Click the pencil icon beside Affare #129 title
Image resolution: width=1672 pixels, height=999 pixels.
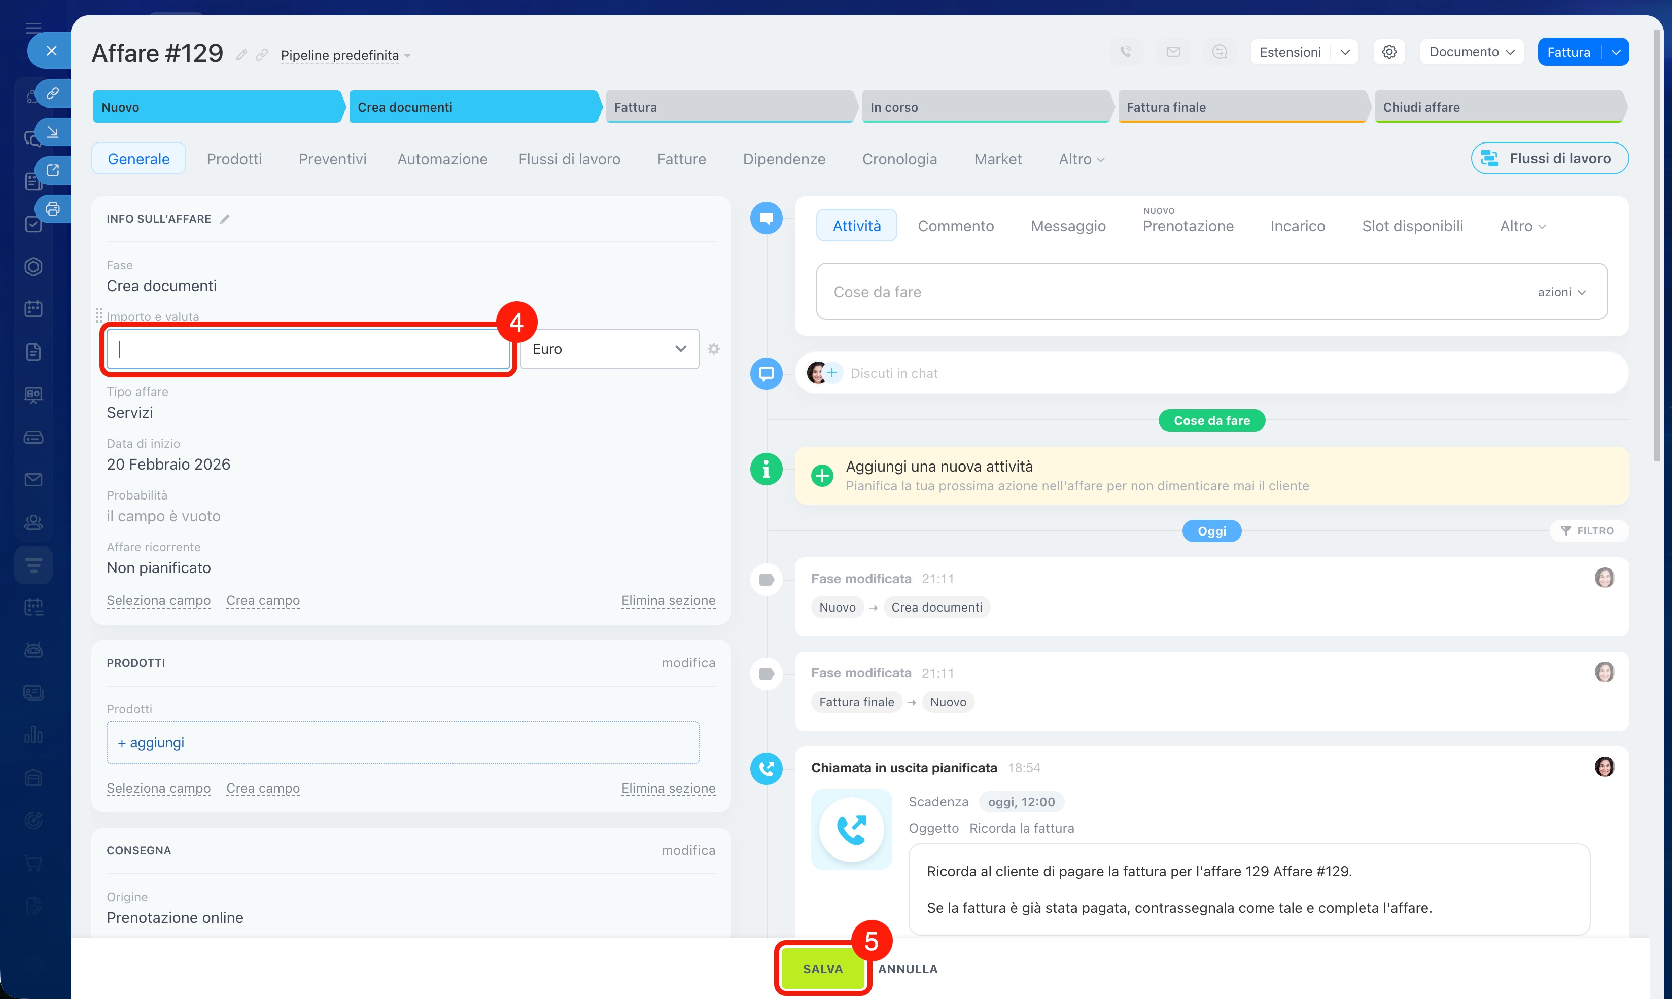pos(241,55)
